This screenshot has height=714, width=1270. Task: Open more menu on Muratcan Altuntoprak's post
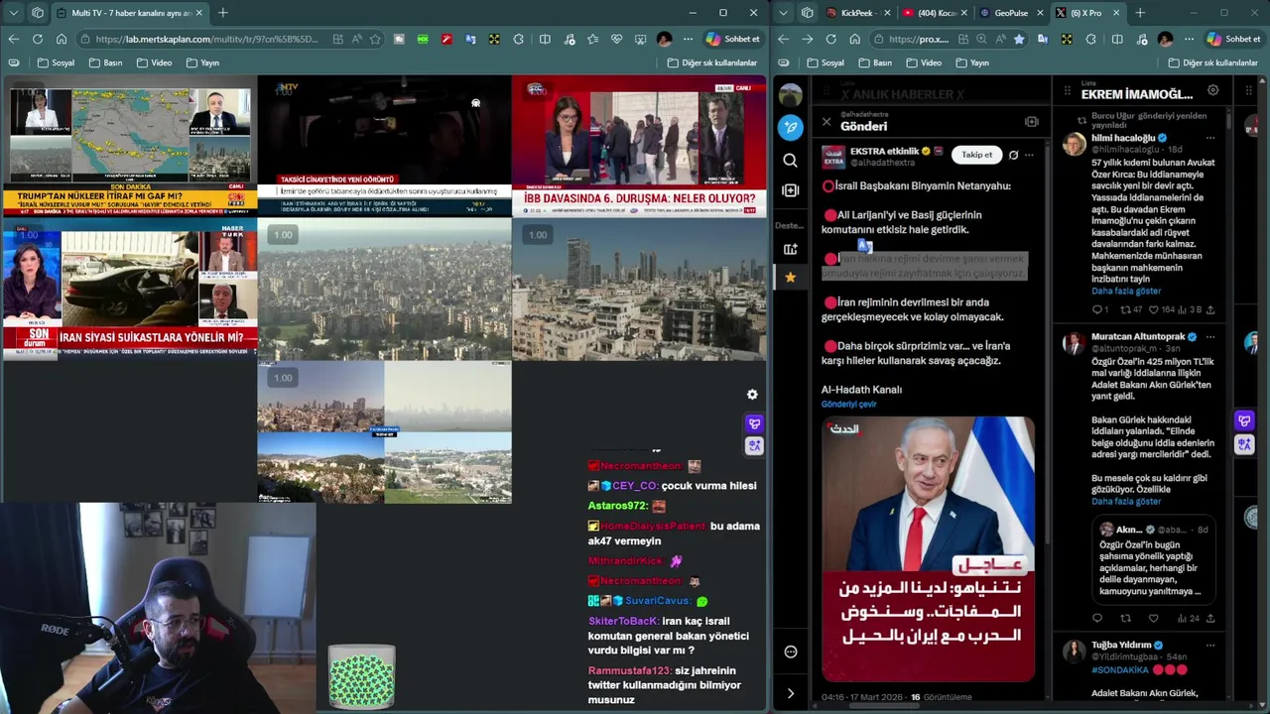1210,336
